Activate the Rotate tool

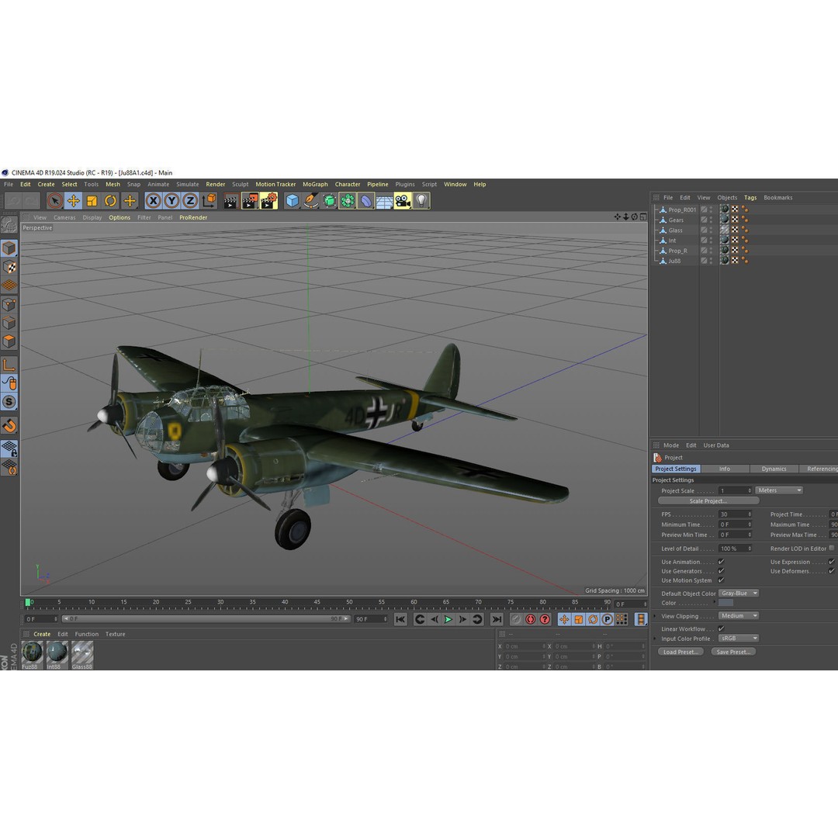tap(111, 201)
